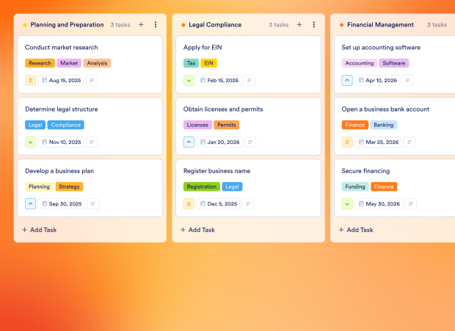The width and height of the screenshot is (455, 331).
Task: Click the Registration tag on Register business name
Action: point(202,186)
